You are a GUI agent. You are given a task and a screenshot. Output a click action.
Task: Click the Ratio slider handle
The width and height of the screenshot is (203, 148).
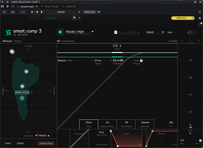117,53
